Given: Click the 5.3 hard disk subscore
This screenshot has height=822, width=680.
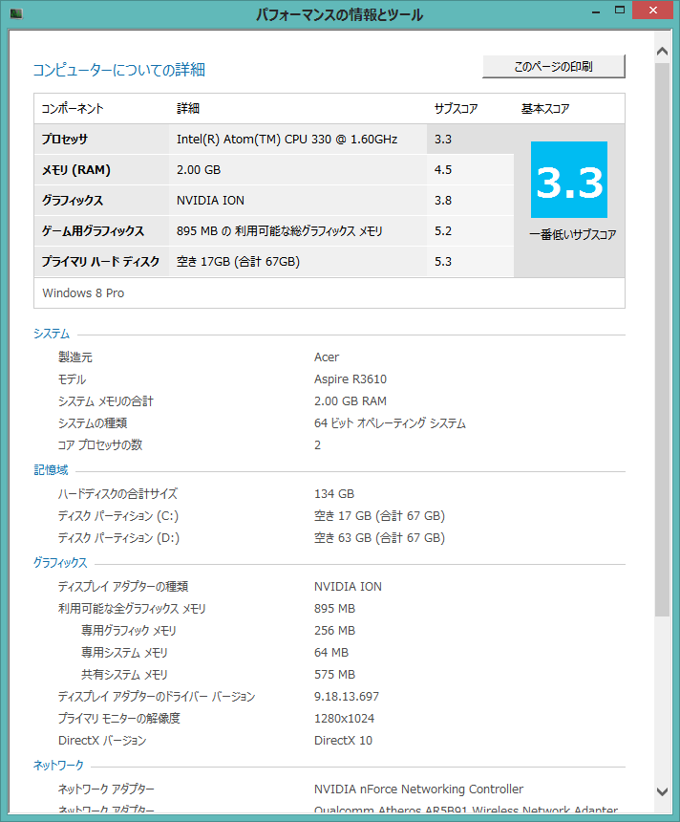Looking at the screenshot, I should pos(443,262).
